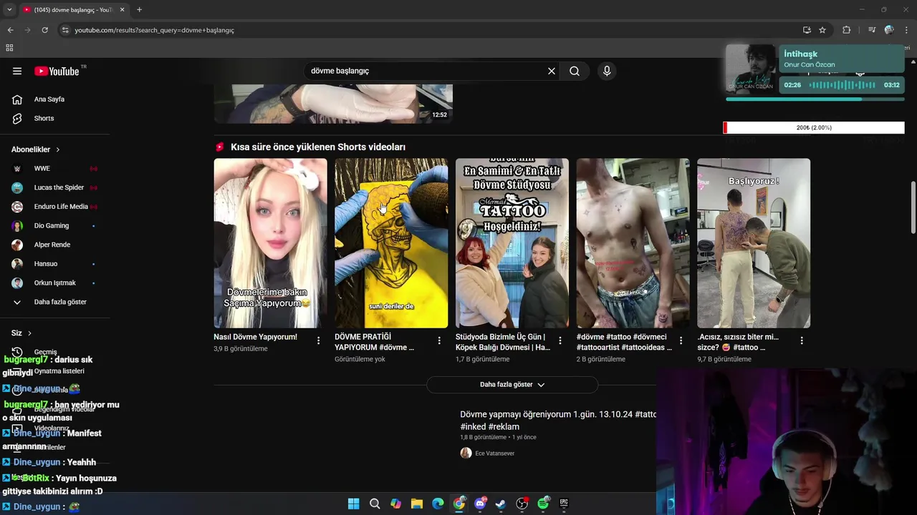Image resolution: width=917 pixels, height=515 pixels.
Task: Go back with the browser back arrow
Action: tap(10, 30)
